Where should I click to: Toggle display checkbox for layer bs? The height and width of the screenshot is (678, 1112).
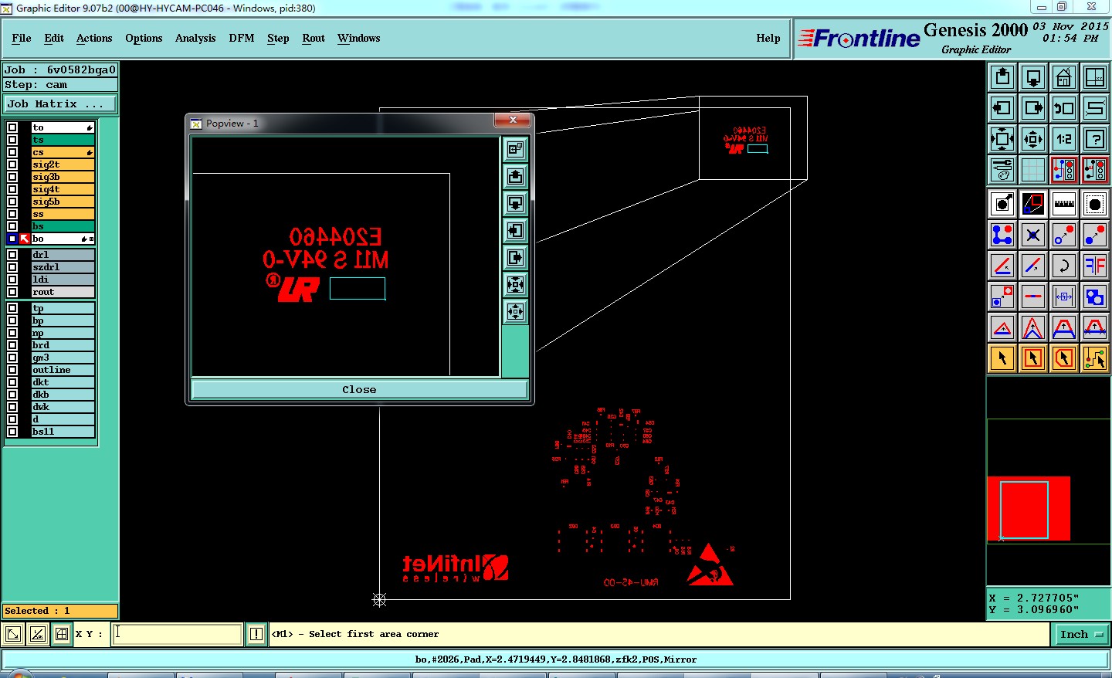12,226
